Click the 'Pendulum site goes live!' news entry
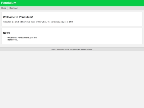Image resolution: width=144 pixels, height=108 pixels. 27,38
